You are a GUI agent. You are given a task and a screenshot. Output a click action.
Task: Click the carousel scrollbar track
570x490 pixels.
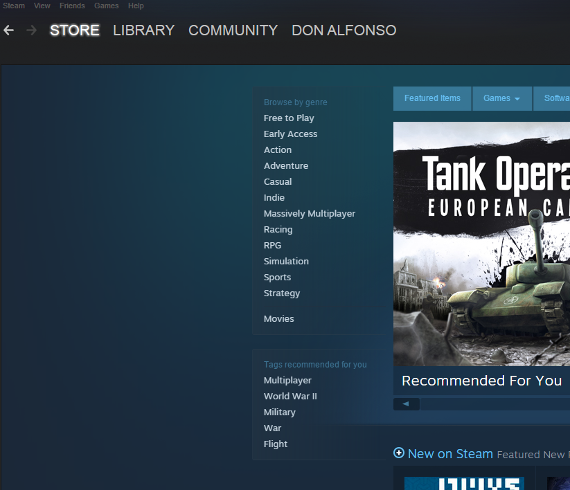pyautogui.click(x=495, y=404)
